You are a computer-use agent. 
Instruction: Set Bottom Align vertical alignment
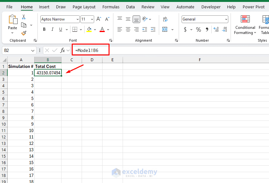136,19
